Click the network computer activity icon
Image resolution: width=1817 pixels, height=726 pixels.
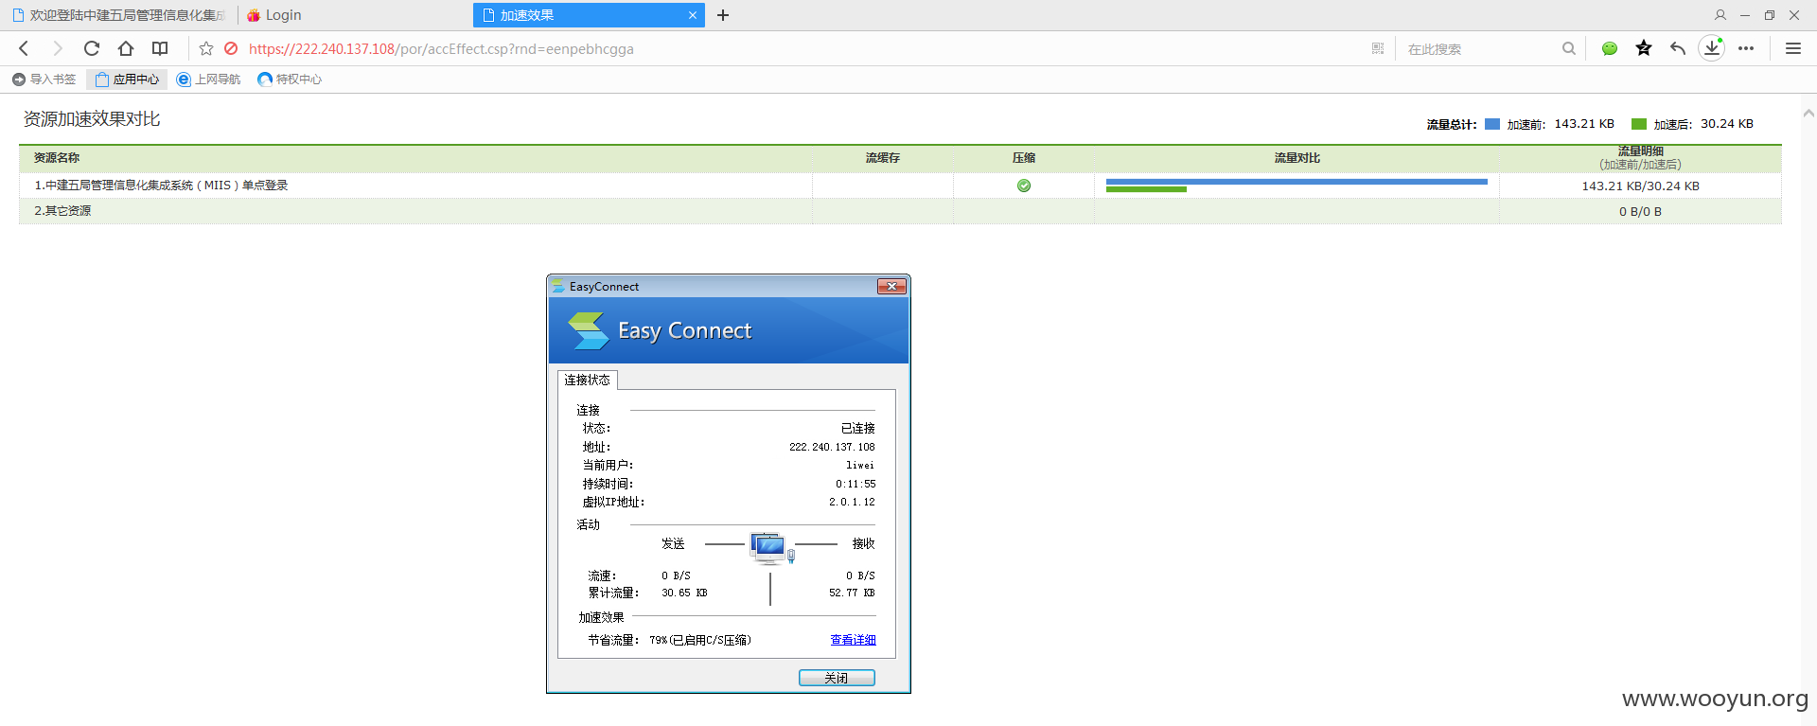coord(771,548)
